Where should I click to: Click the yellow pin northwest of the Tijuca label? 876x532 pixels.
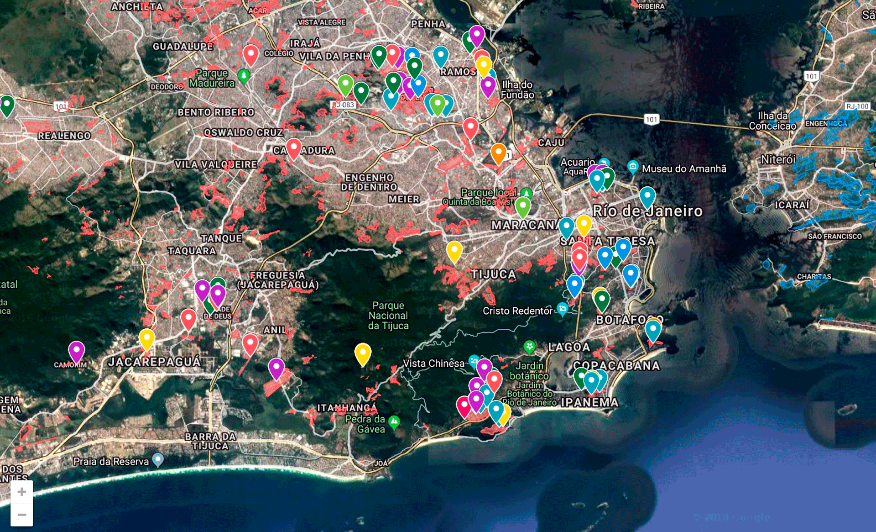tap(454, 251)
